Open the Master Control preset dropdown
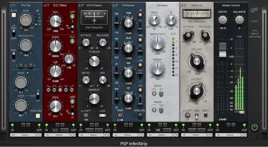The image size is (268, 147). 228,135
